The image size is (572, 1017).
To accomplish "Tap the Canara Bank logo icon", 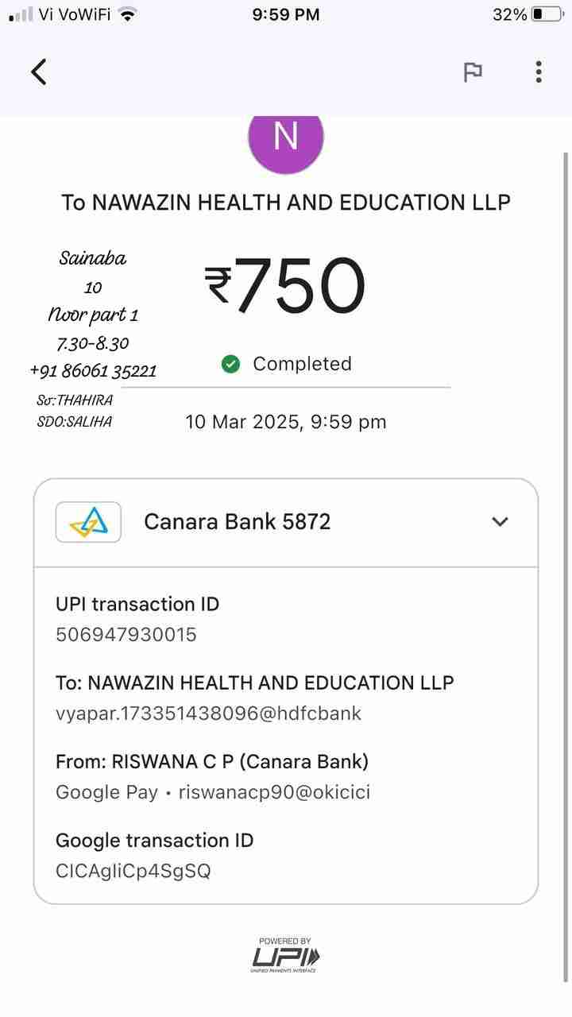I will pyautogui.click(x=88, y=522).
